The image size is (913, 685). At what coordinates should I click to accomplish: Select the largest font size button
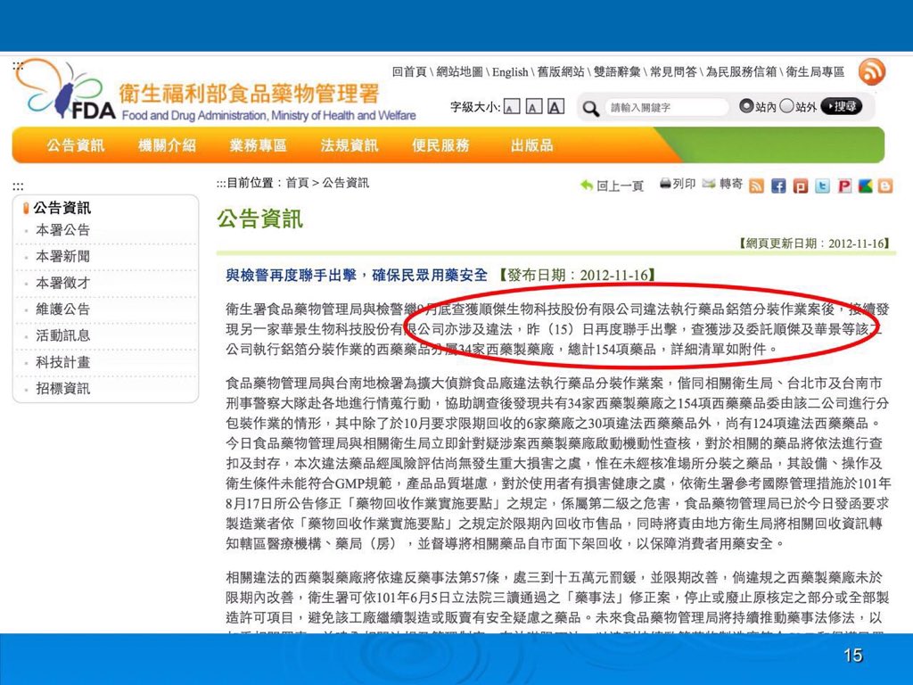click(x=555, y=107)
